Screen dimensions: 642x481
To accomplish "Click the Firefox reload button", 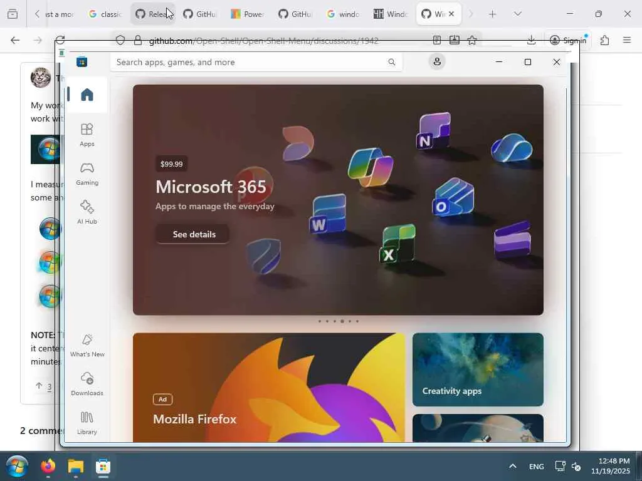I will click(x=60, y=40).
